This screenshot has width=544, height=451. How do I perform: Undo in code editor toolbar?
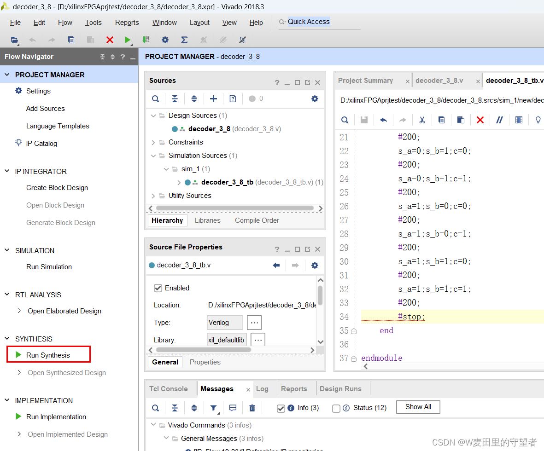[383, 120]
